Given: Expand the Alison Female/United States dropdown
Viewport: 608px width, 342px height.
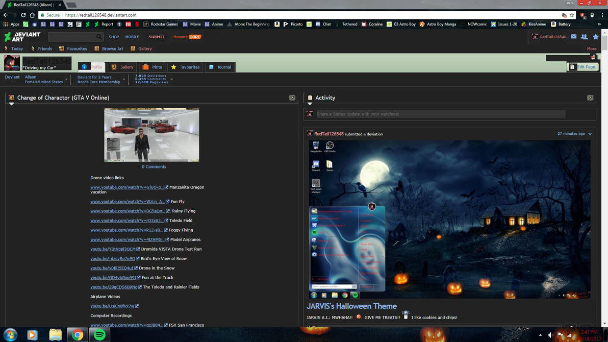Looking at the screenshot, I should [x=66, y=80].
